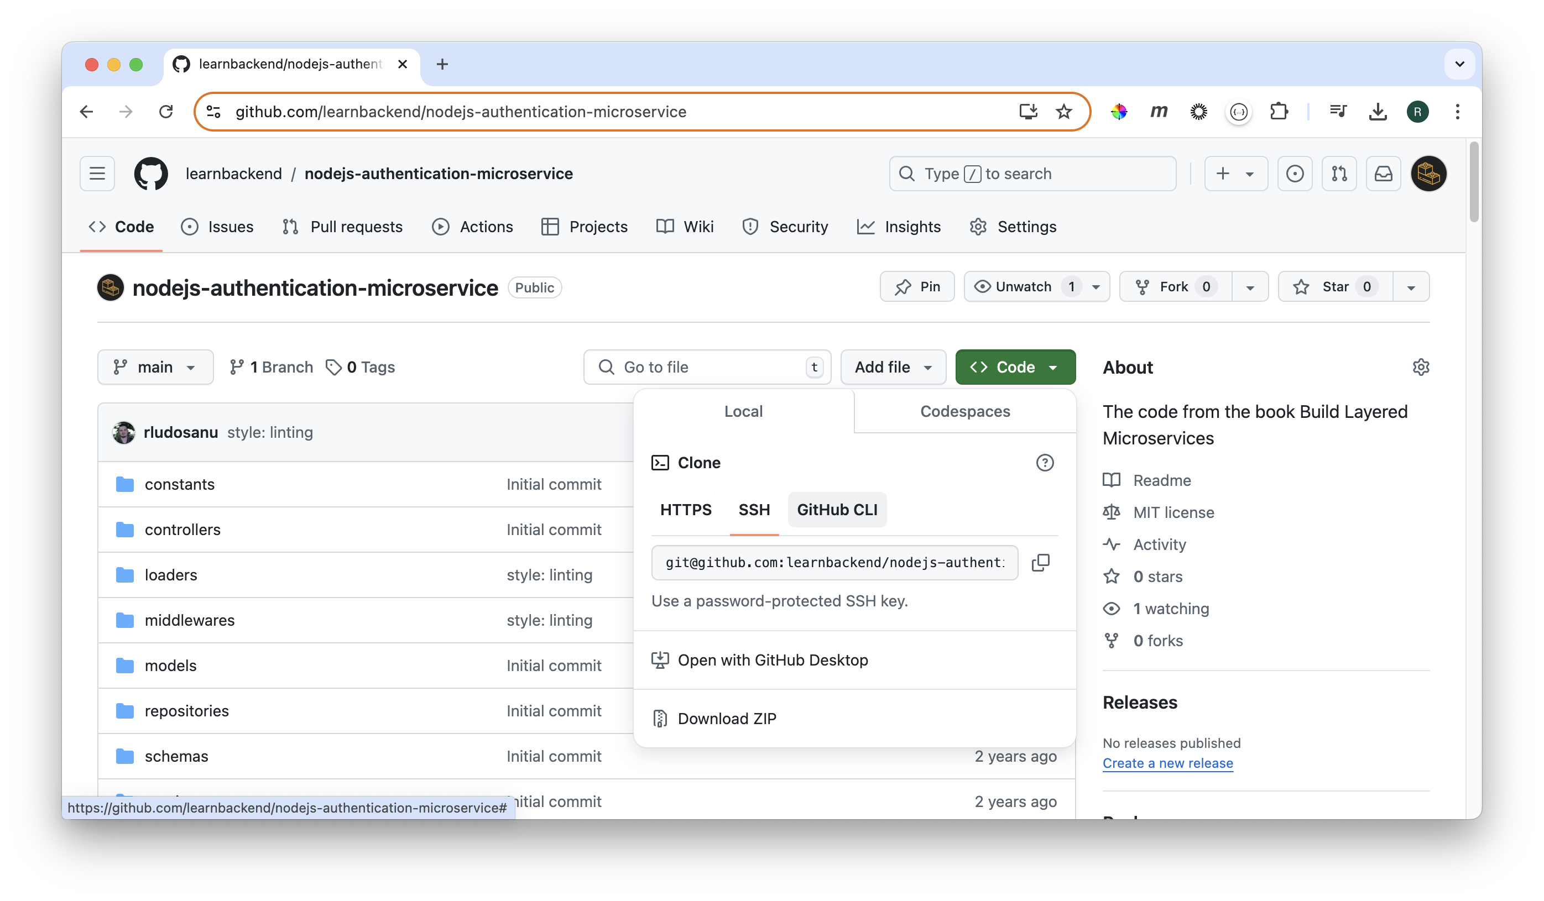
Task: Open the GitHub global navigation hamburger menu
Action: [97, 174]
